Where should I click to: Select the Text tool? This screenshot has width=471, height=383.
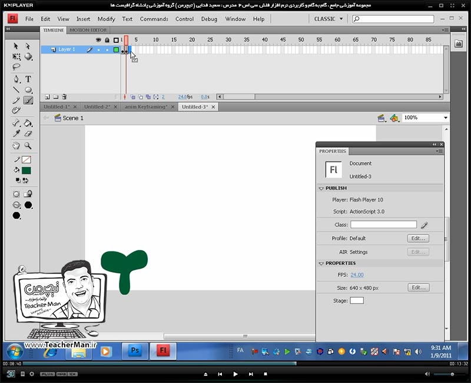[28, 79]
